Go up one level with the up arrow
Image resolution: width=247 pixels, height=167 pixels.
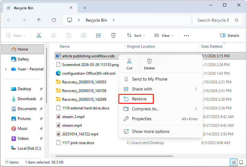point(39,20)
